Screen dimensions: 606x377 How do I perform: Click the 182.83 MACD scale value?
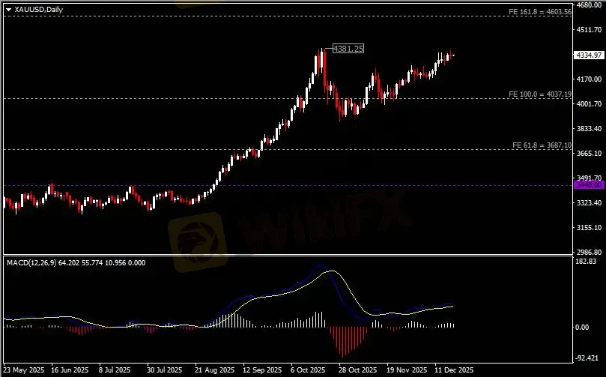pos(586,262)
